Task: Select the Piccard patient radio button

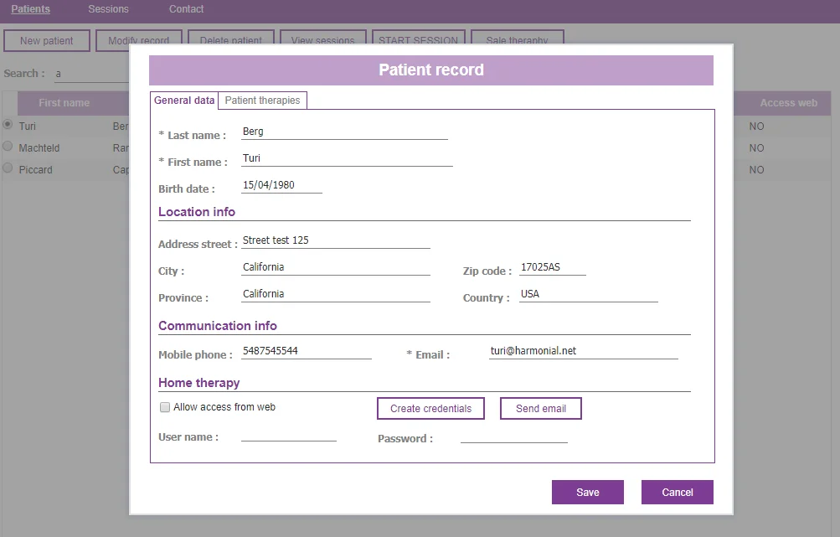Action: click(x=8, y=168)
